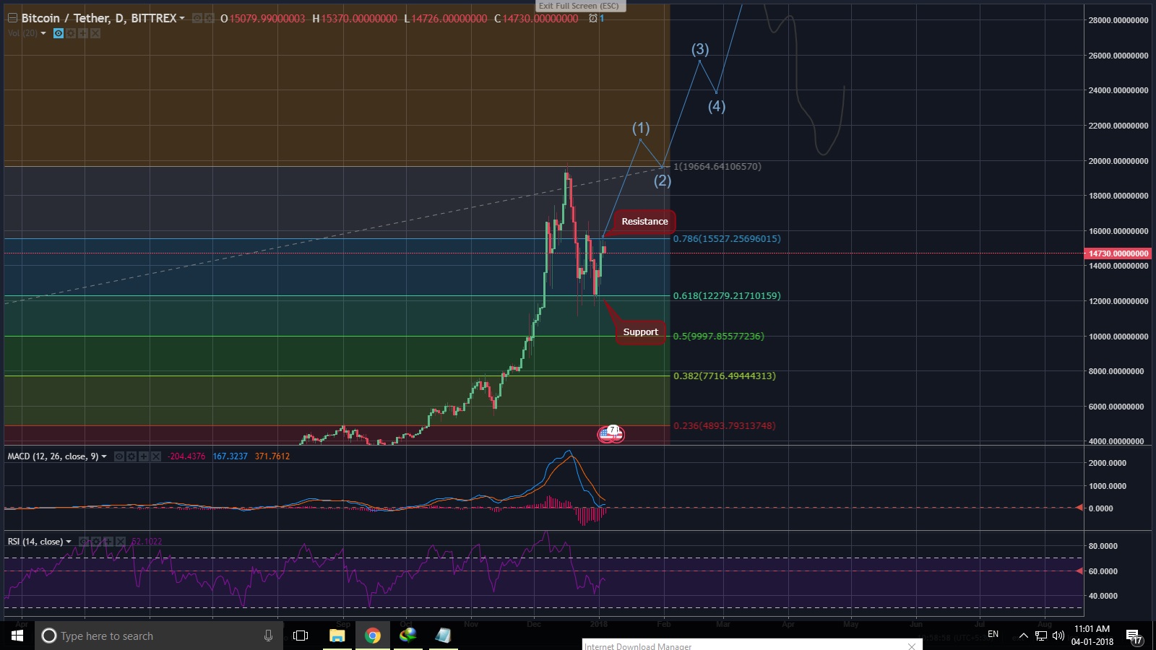Screen dimensions: 1156x650
Task: Select the Elliott wave (2) label
Action: tap(663, 181)
